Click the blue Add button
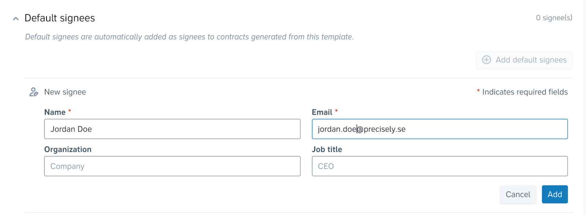586x215 pixels. click(x=555, y=194)
